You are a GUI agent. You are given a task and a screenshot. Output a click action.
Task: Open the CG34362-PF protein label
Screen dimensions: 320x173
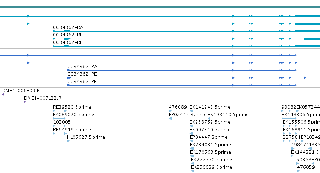tap(82, 82)
